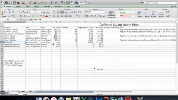Open text orientation abc dropdown
Image resolution: width=178 pixels, height=100 pixels.
[67, 12]
